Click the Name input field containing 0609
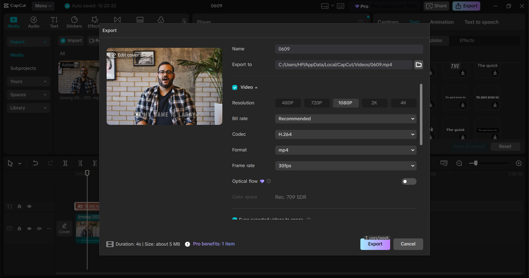 click(x=349, y=49)
